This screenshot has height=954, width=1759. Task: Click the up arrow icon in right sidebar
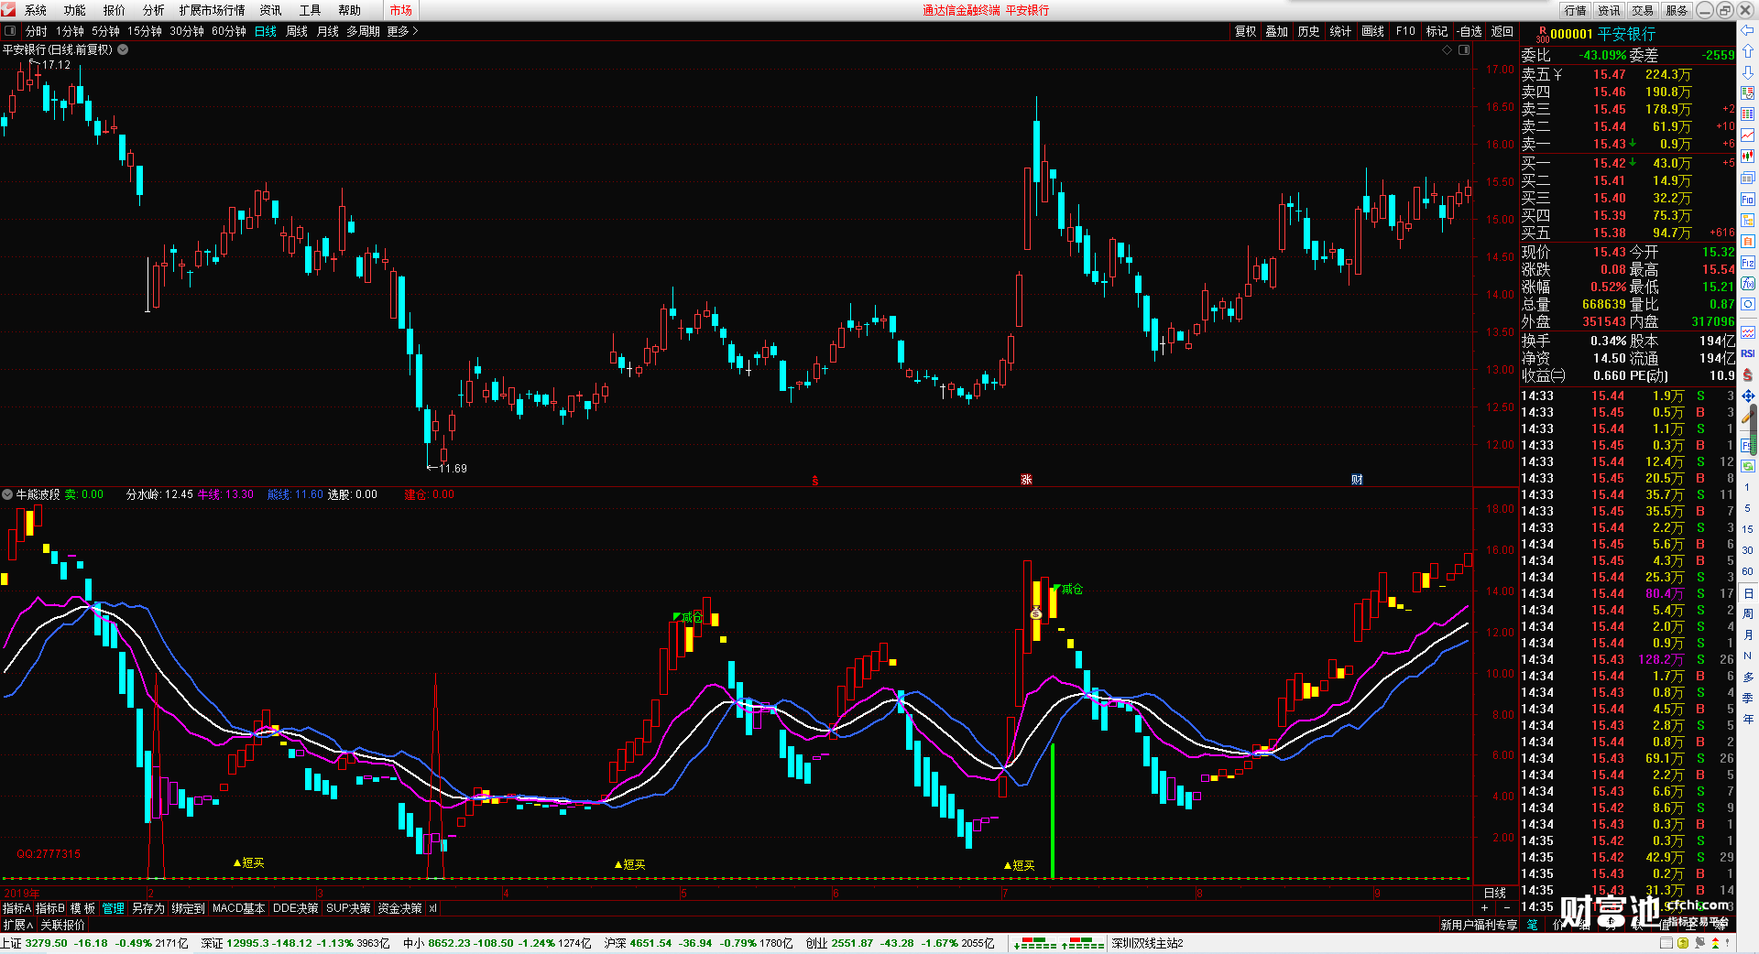(x=1748, y=51)
